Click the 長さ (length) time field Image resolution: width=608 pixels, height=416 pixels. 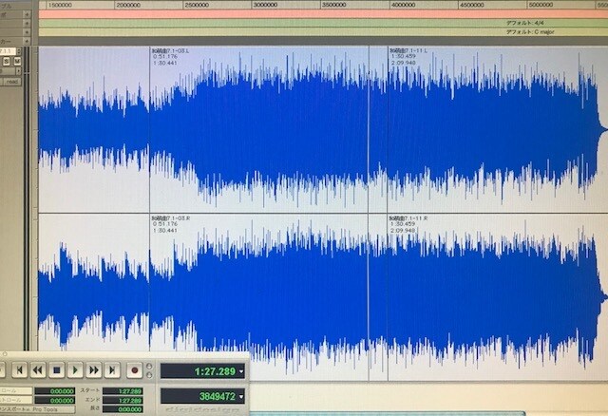click(x=123, y=409)
